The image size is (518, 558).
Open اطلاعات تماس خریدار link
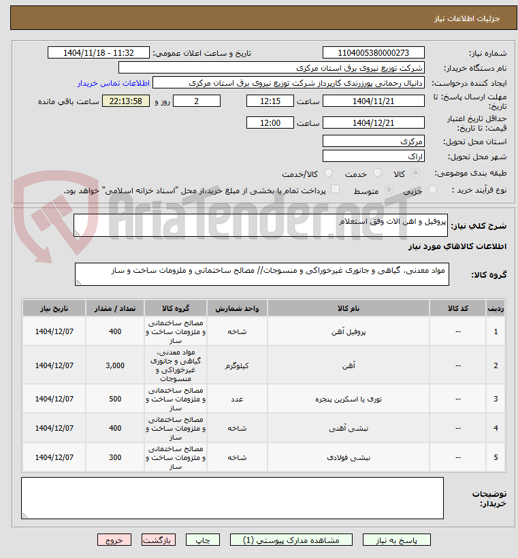[x=114, y=83]
